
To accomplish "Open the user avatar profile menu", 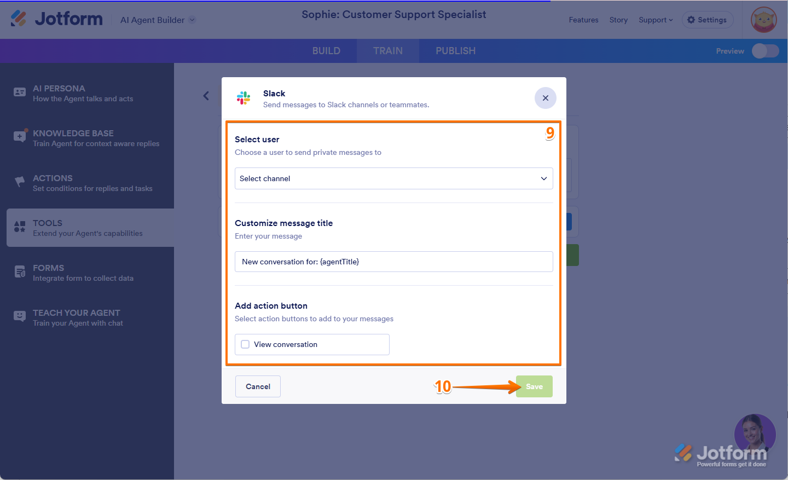I will (764, 20).
